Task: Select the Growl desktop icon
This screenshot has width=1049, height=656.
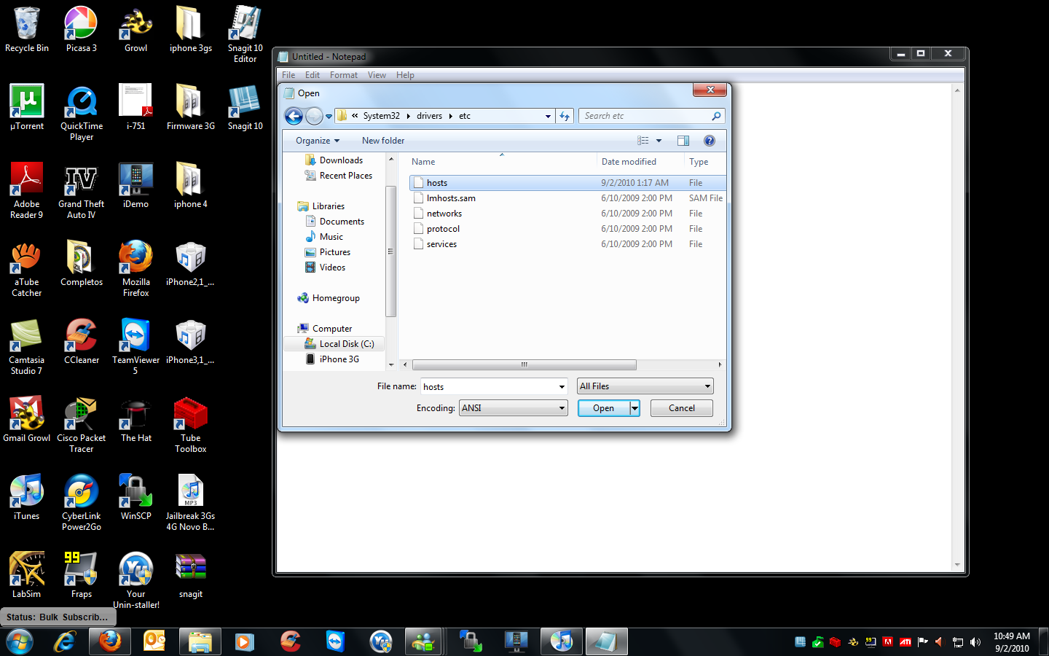Action: tap(135, 31)
